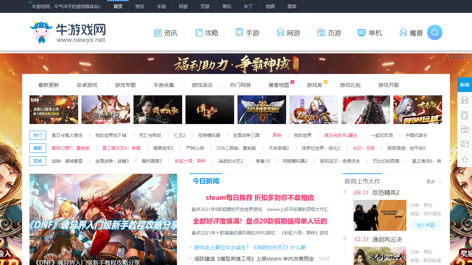Click the headset icon in right floating sidebar

coord(465,100)
